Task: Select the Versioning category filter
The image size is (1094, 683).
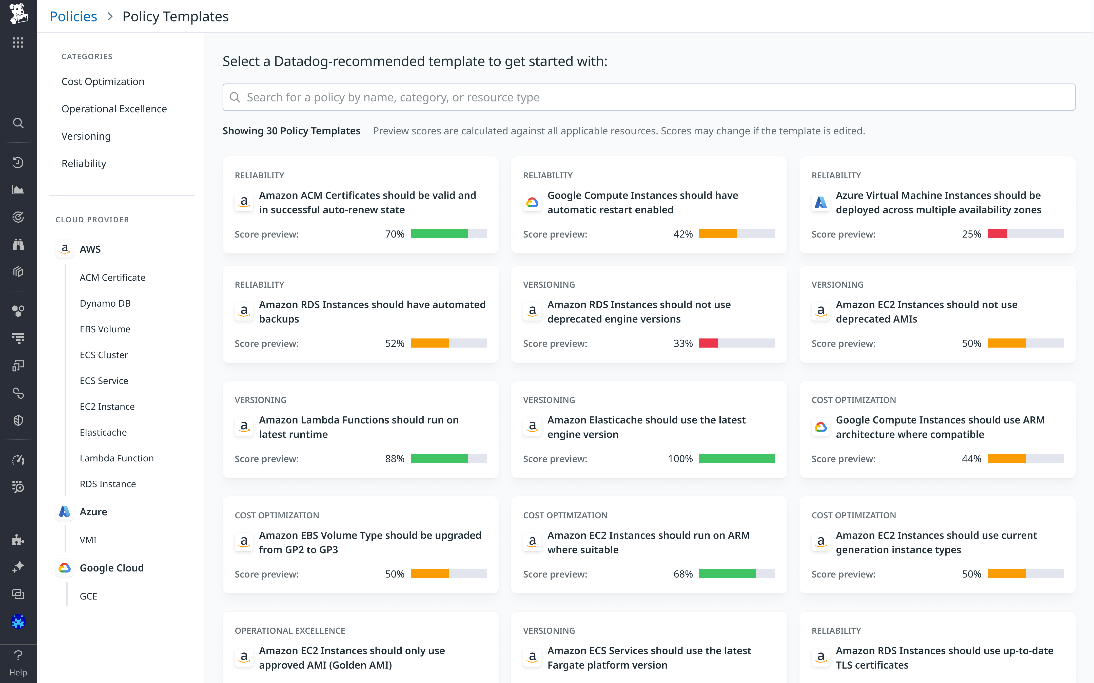Action: coord(86,136)
